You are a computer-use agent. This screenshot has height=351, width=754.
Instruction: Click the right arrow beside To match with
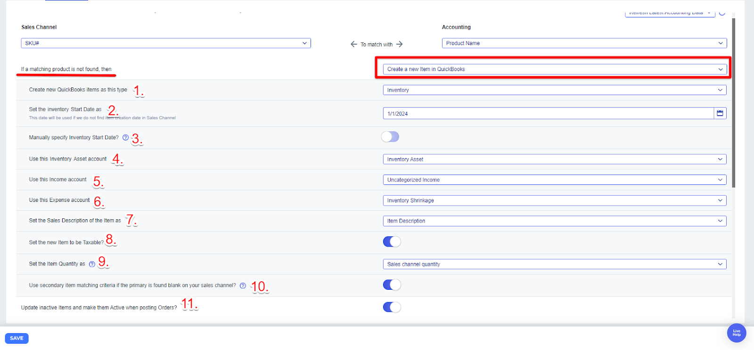point(400,44)
